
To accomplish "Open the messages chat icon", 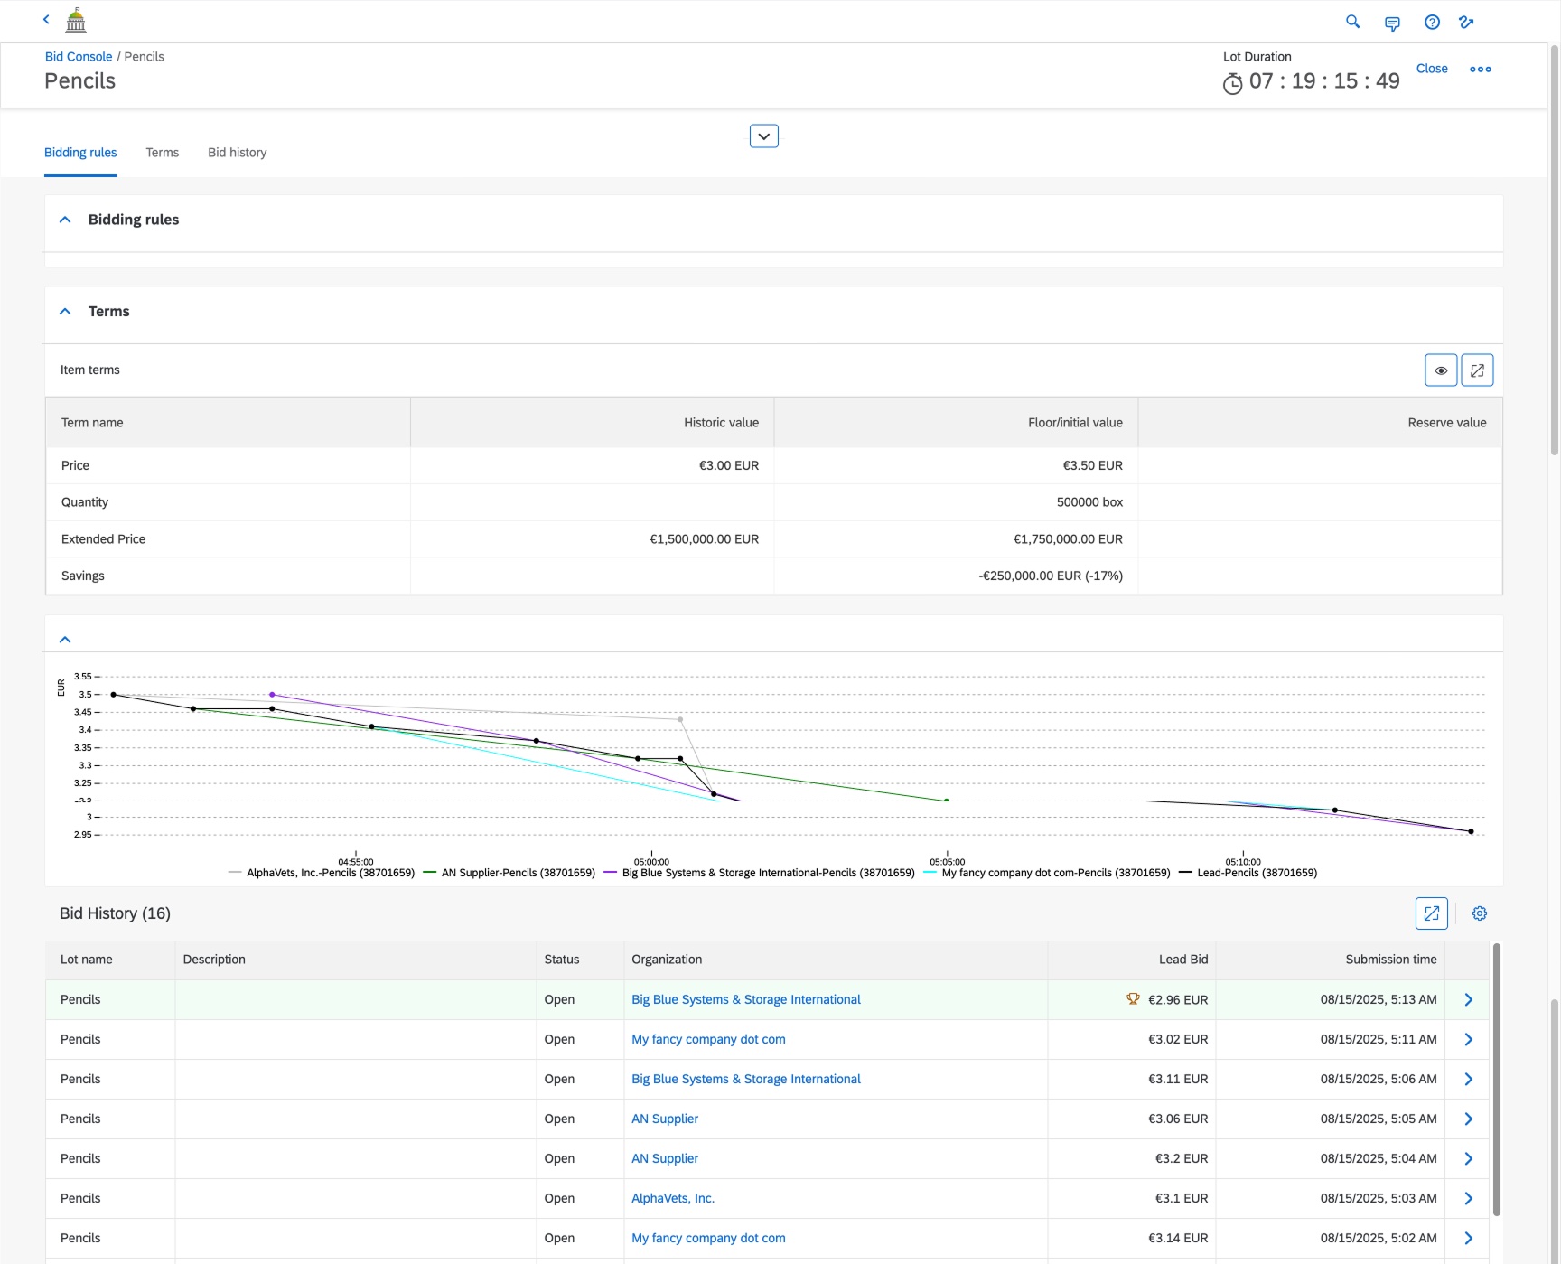I will pos(1392,23).
